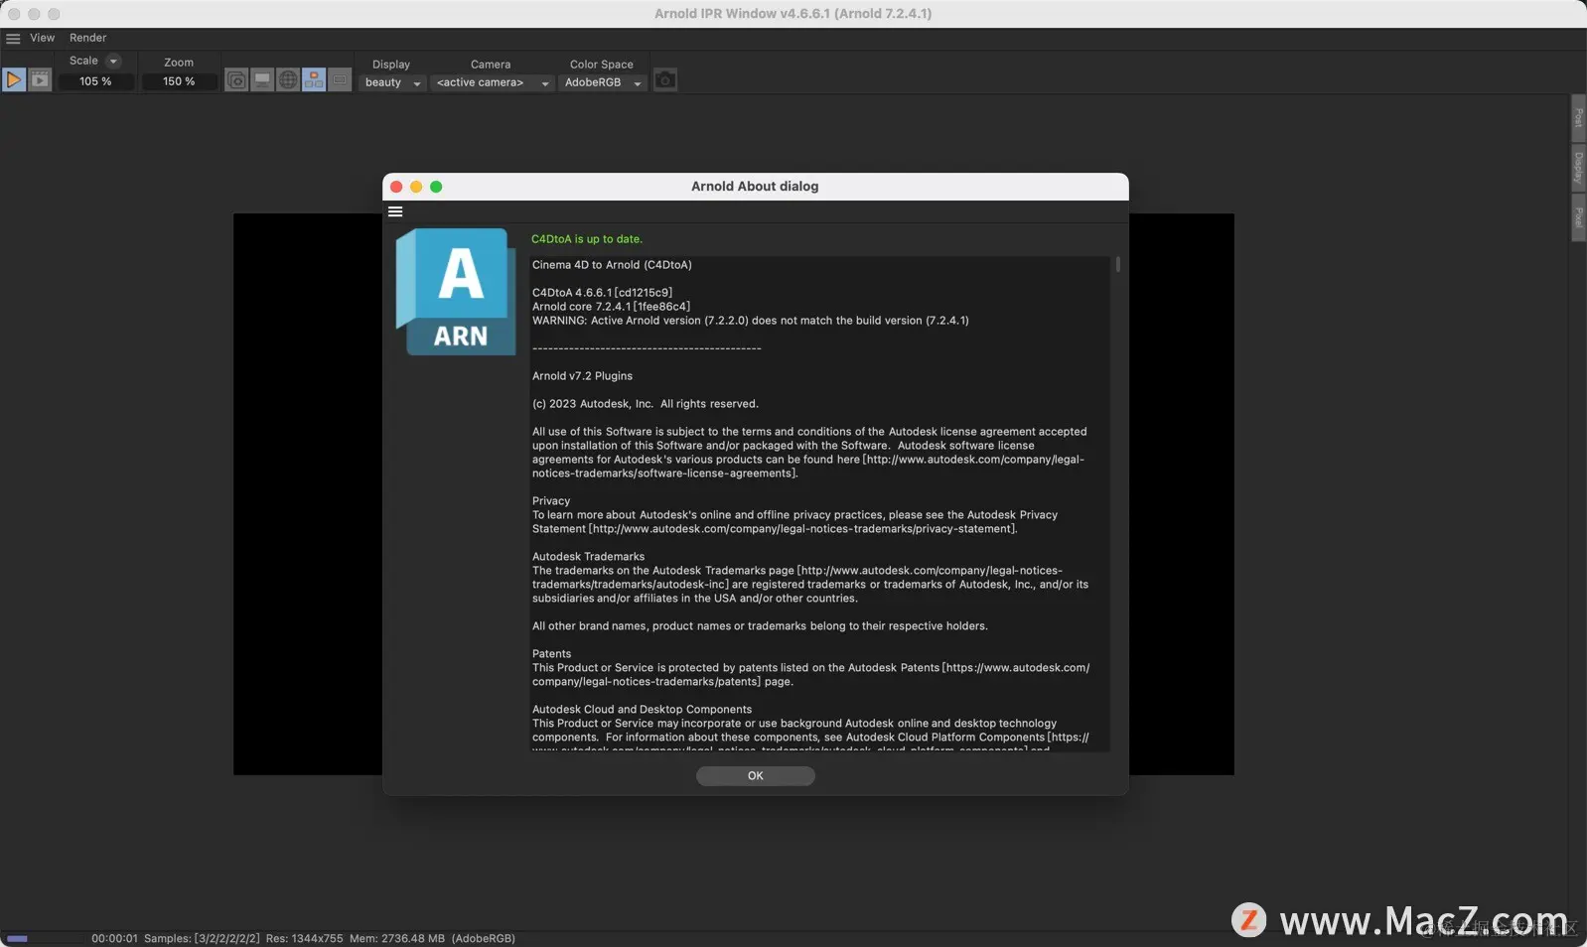Click 'Arnold core 7.2.4.1 [1fee86c4]' line

coord(611,307)
